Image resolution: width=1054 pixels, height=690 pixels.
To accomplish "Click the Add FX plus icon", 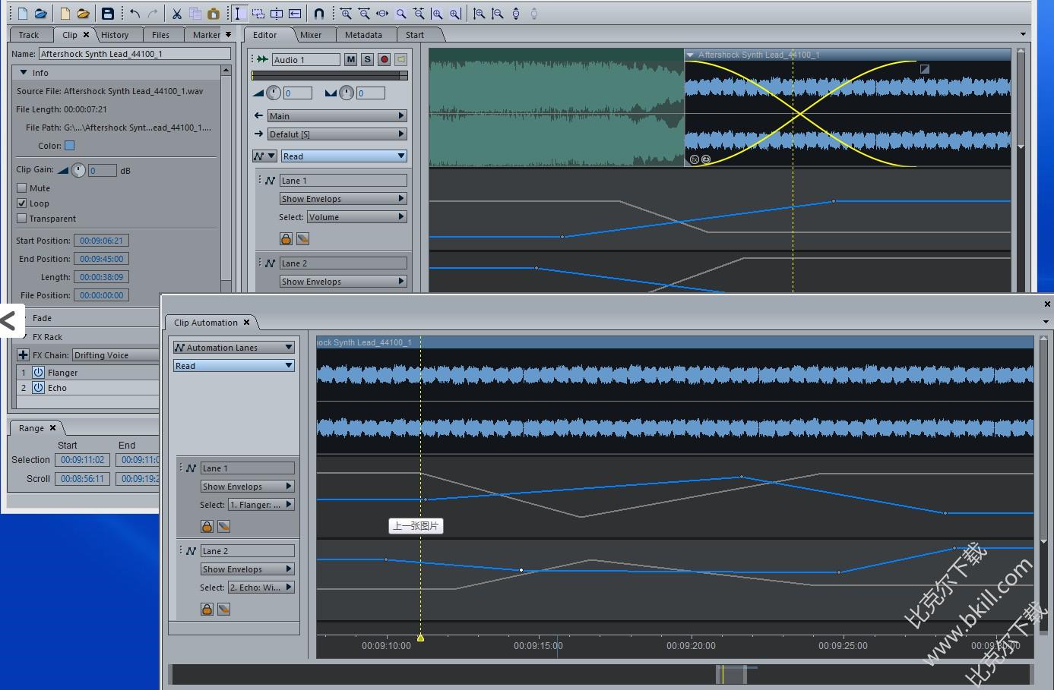I will pyautogui.click(x=23, y=354).
